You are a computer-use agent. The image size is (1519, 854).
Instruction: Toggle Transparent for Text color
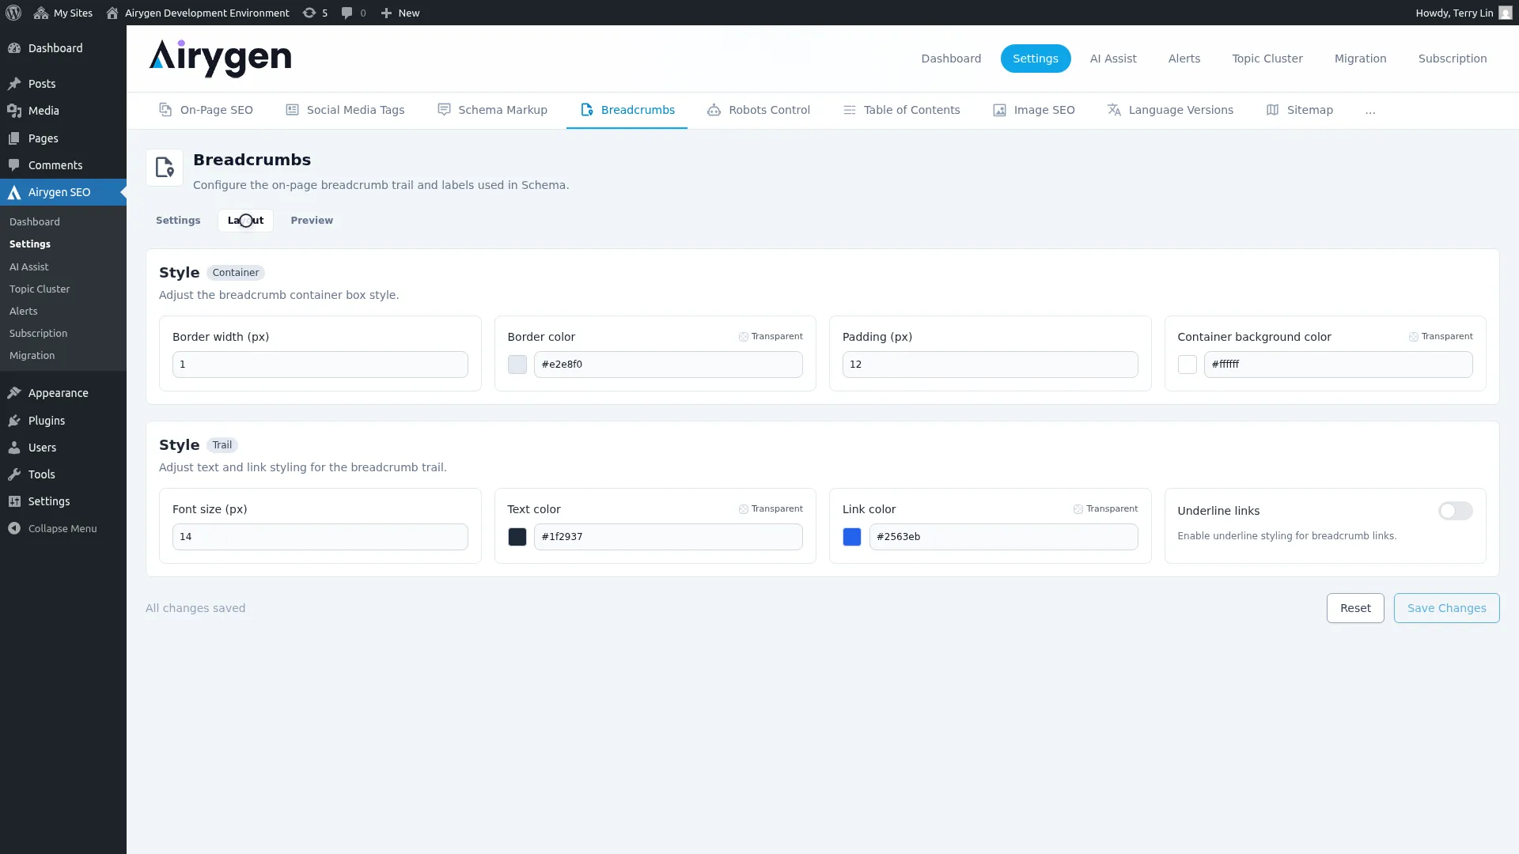tap(771, 509)
